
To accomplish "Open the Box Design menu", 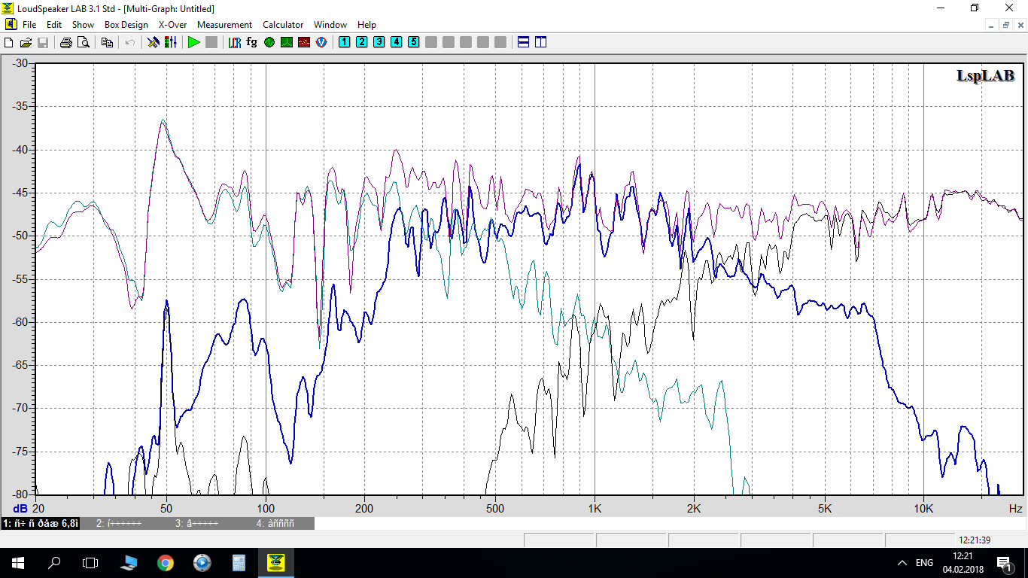I will (x=126, y=25).
